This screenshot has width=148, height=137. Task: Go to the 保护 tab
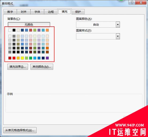tap(78, 12)
